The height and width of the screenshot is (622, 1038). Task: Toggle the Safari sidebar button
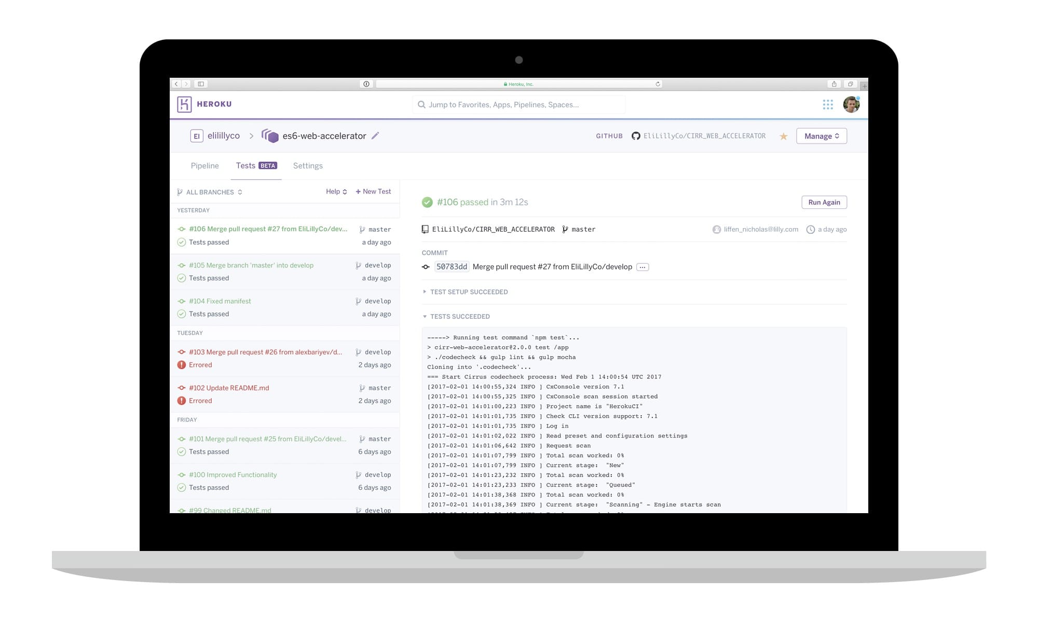(201, 84)
